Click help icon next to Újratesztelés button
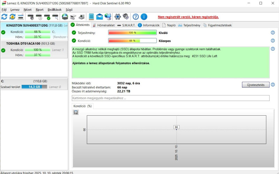The width and height of the screenshot is (279, 174). (x=273, y=85)
